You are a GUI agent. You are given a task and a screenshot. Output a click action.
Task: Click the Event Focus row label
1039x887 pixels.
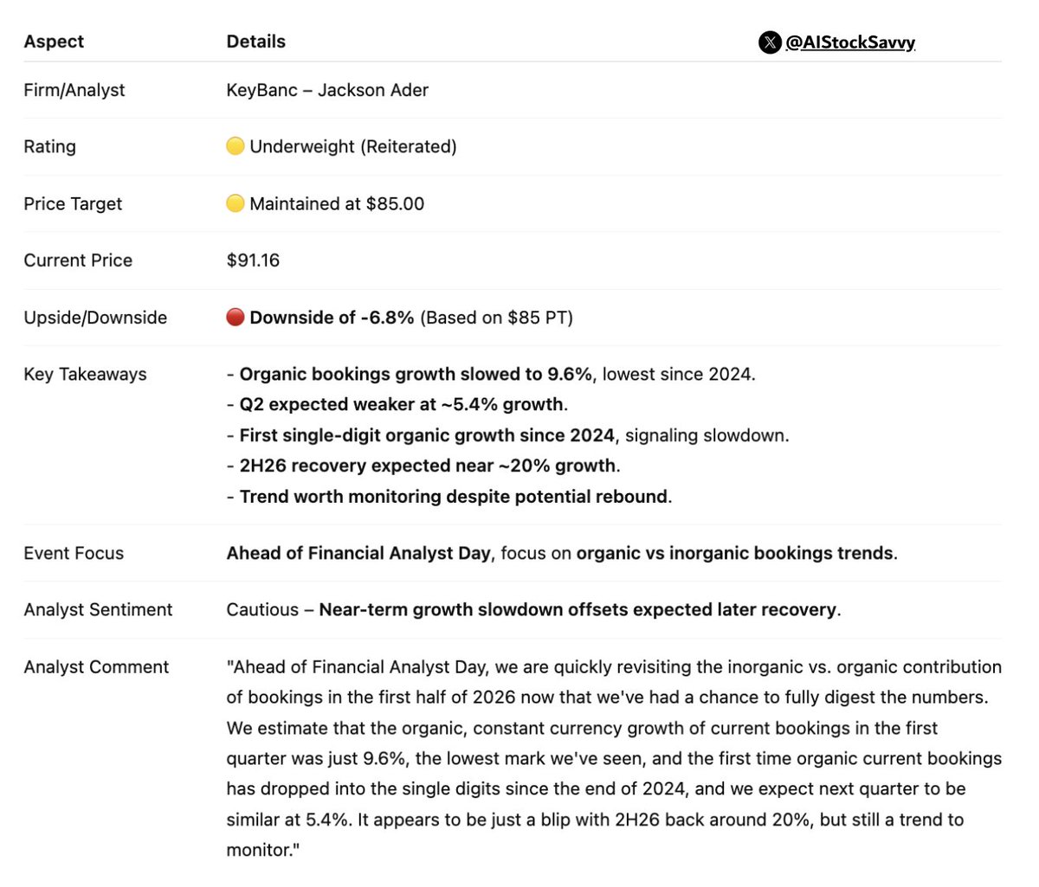tap(74, 553)
